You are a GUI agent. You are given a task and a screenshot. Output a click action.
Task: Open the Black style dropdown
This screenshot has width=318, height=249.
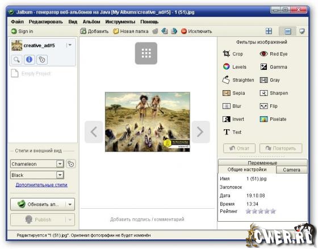(60, 175)
